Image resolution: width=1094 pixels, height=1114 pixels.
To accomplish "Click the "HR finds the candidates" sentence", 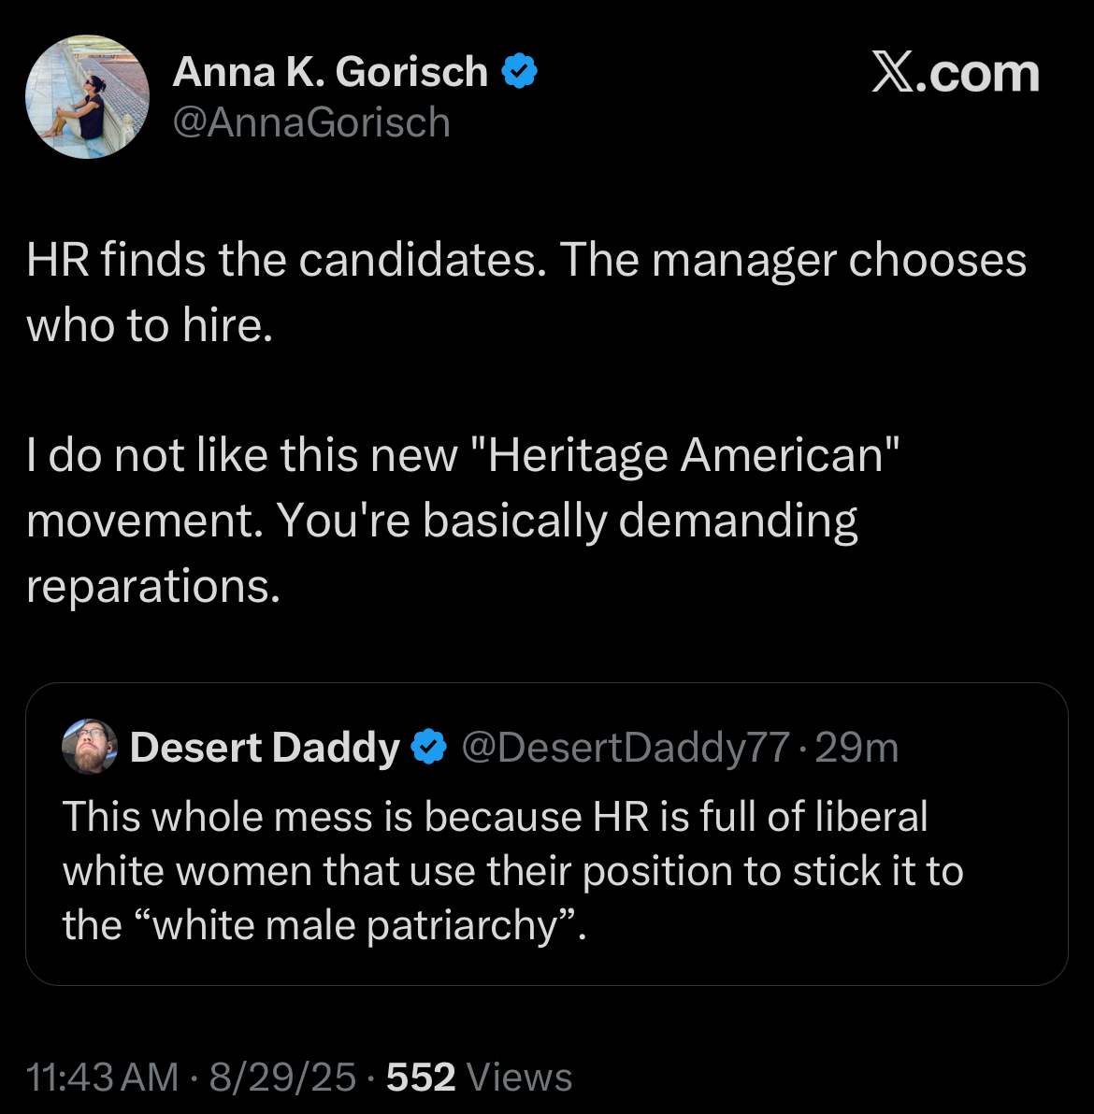I will click(286, 261).
